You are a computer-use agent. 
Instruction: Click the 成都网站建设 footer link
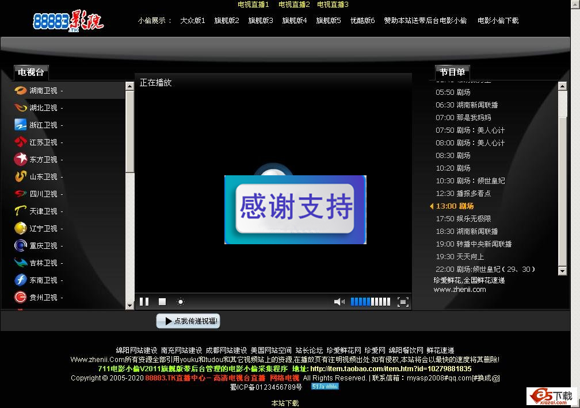[x=226, y=350]
